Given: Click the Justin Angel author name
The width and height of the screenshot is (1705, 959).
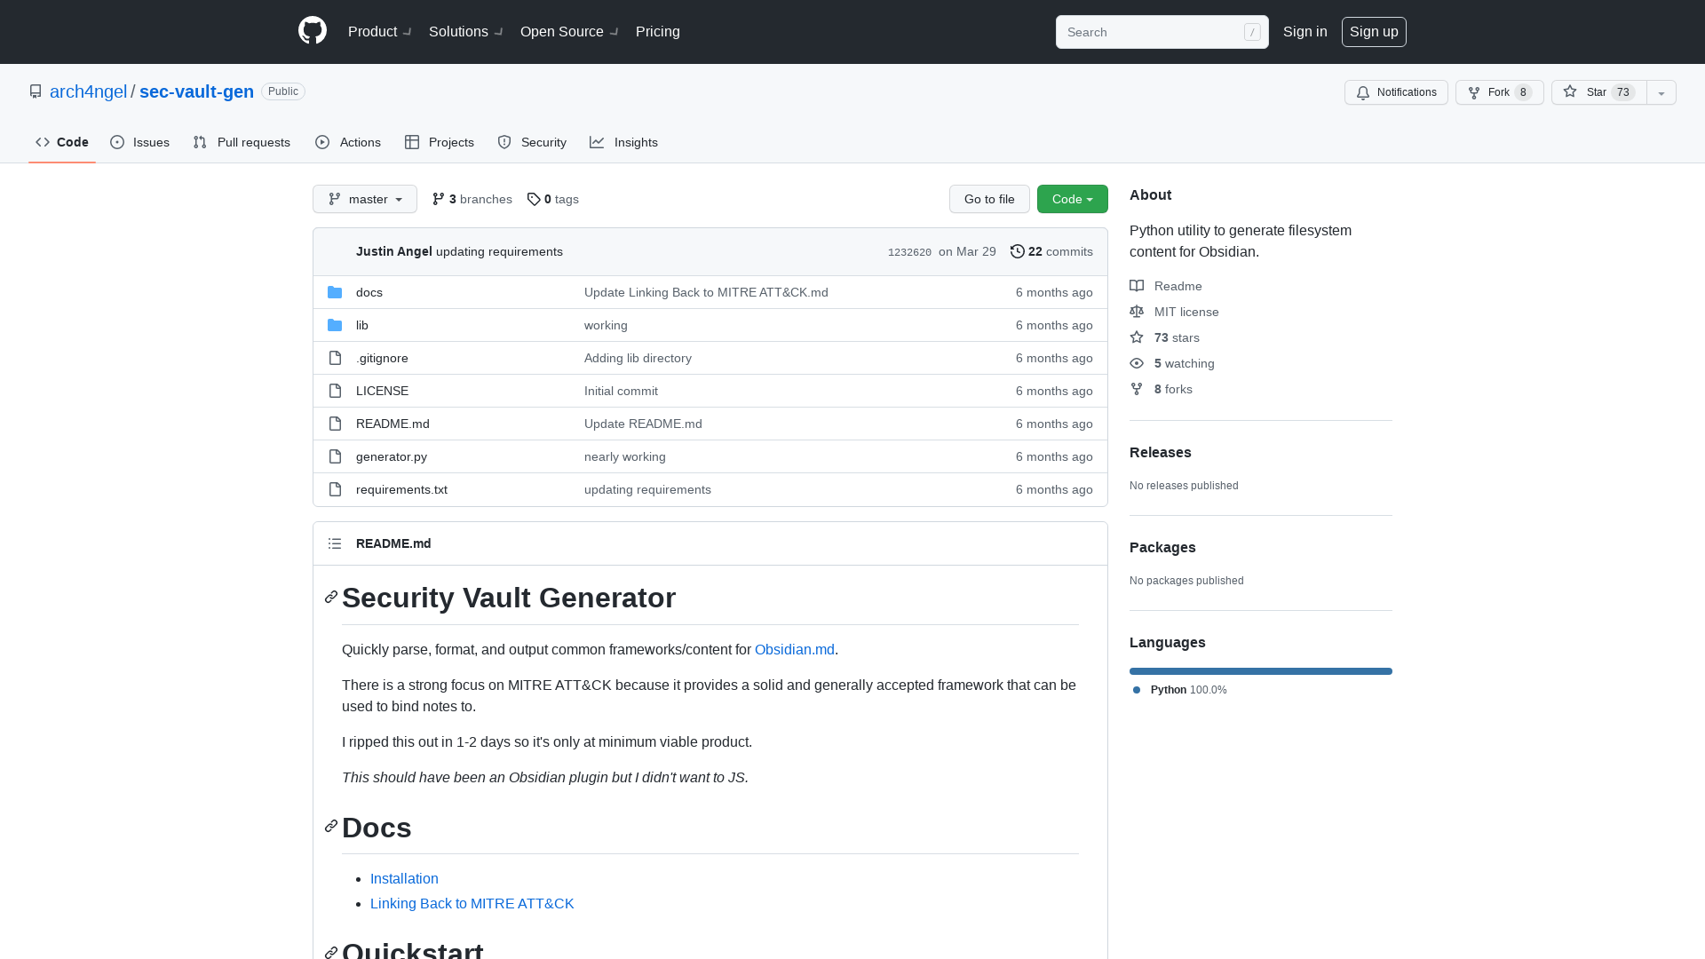Looking at the screenshot, I should [x=394, y=251].
